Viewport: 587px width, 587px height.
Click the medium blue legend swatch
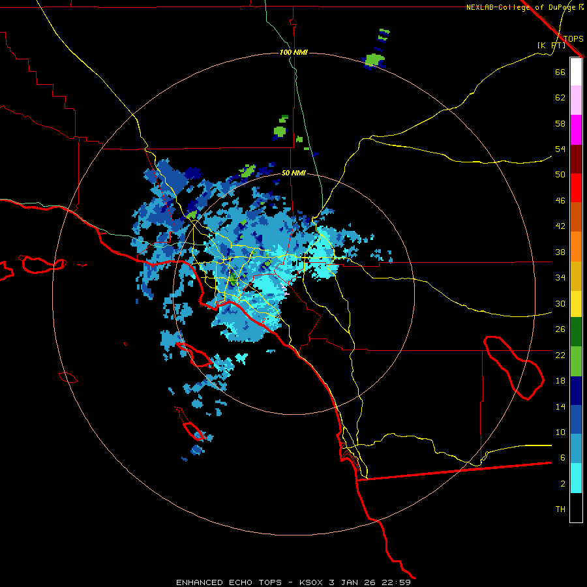point(576,419)
